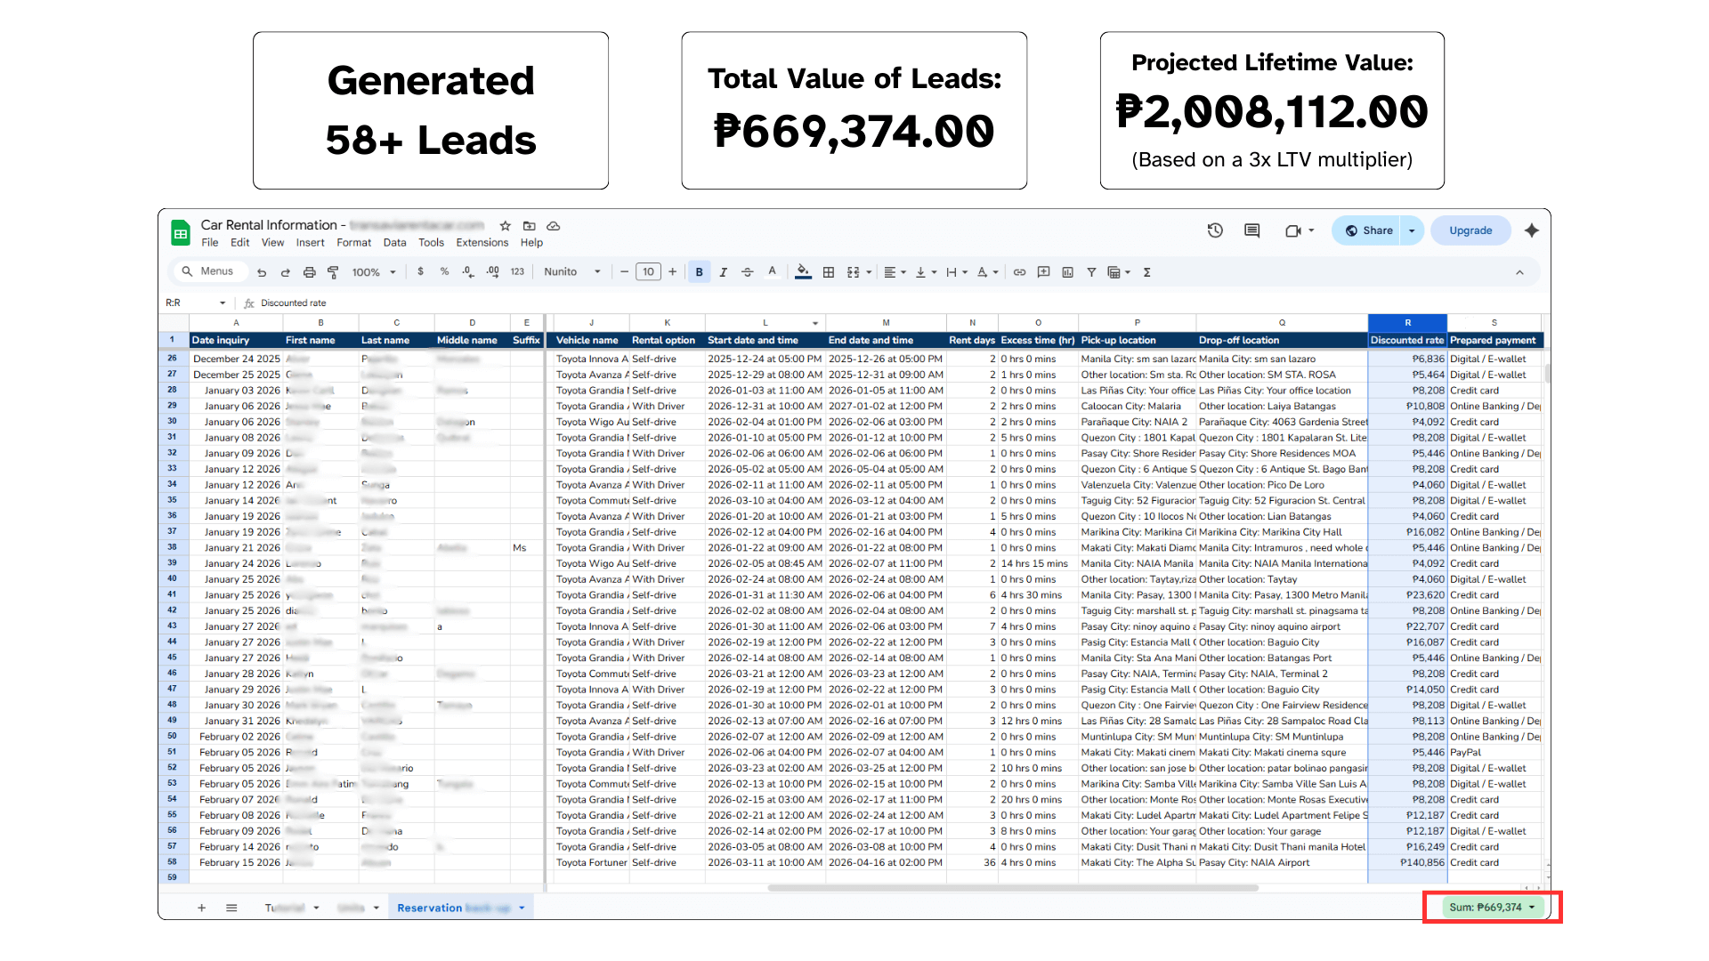Open the Nunito font dropdown
Image resolution: width=1709 pixels, height=961 pixels.
coord(572,272)
